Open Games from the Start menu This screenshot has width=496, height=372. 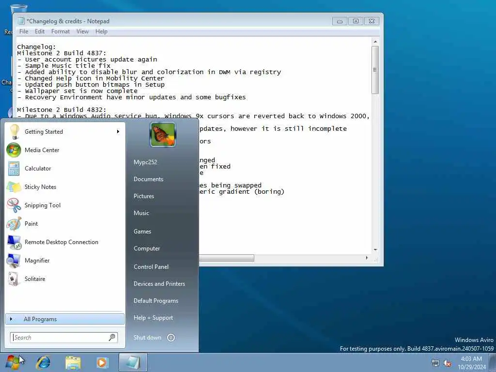tap(142, 232)
